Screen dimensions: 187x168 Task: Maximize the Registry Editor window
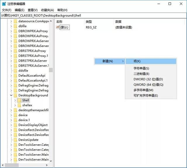pyautogui.click(x=170, y=4)
